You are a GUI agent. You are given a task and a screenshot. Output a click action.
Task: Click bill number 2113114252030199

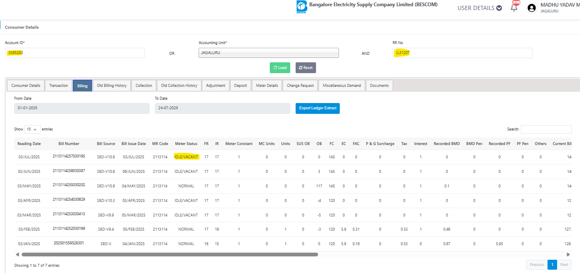pyautogui.click(x=69, y=229)
